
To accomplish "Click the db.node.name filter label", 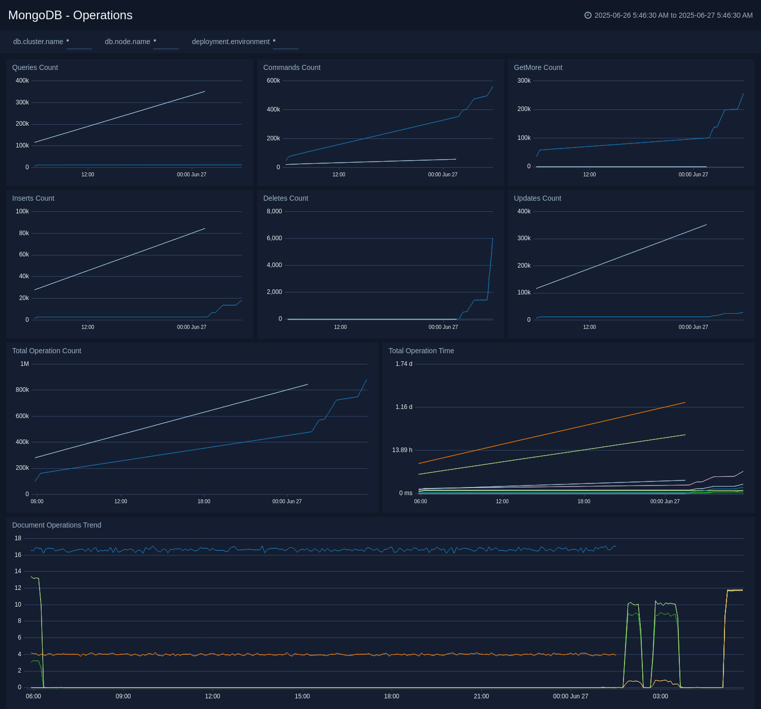I will click(127, 42).
